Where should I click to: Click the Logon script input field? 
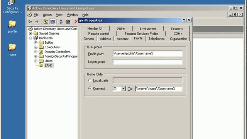point(147,62)
